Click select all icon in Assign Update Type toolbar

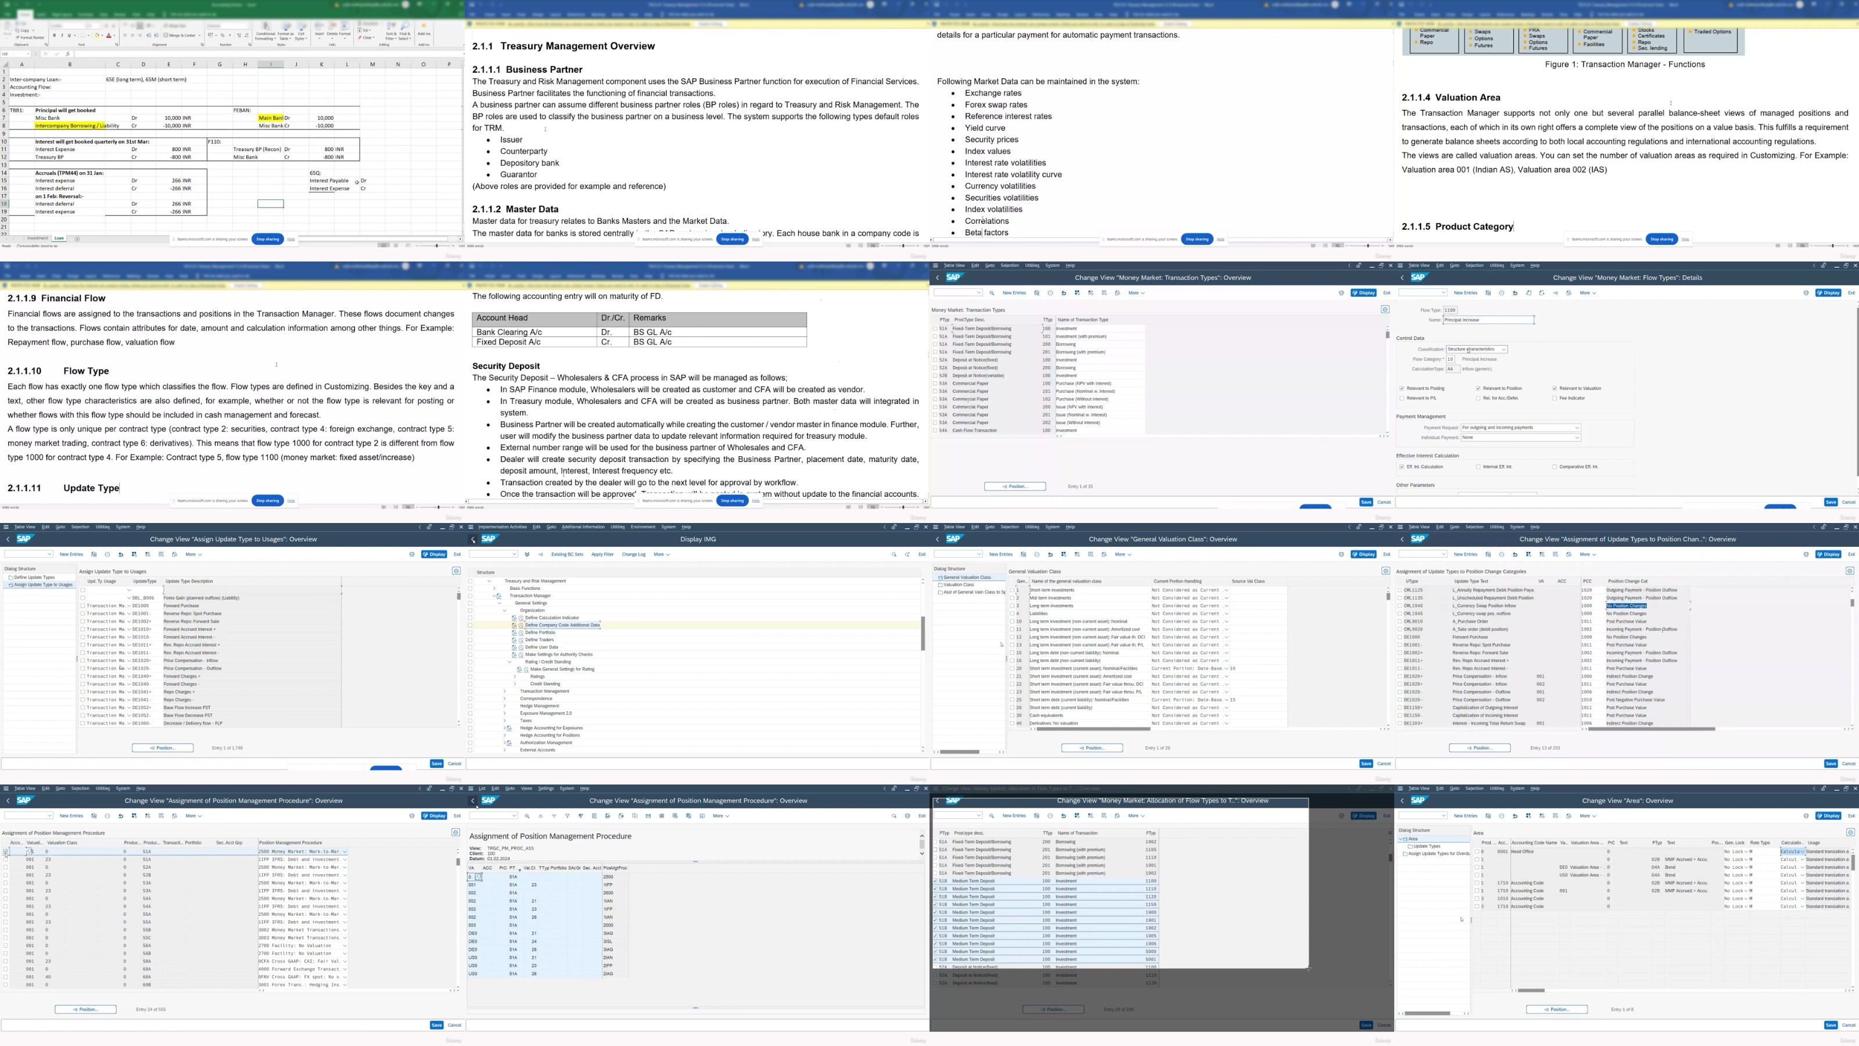coord(134,554)
